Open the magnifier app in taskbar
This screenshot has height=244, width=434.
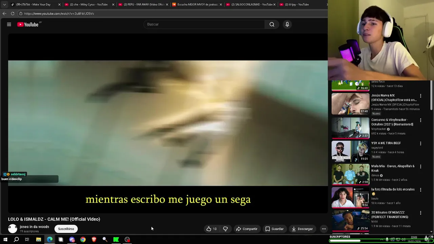click(105, 240)
